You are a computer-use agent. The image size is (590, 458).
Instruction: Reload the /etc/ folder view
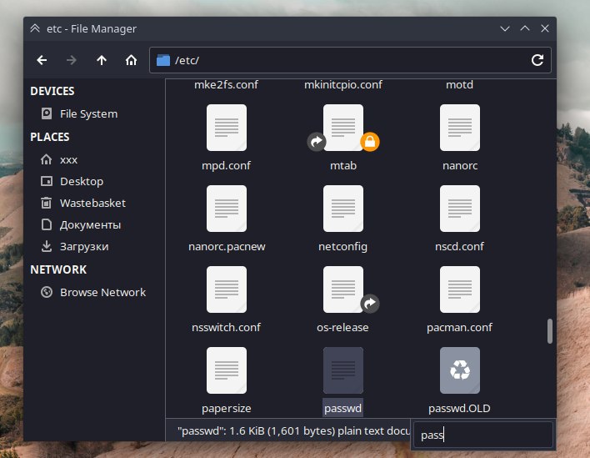coord(537,60)
